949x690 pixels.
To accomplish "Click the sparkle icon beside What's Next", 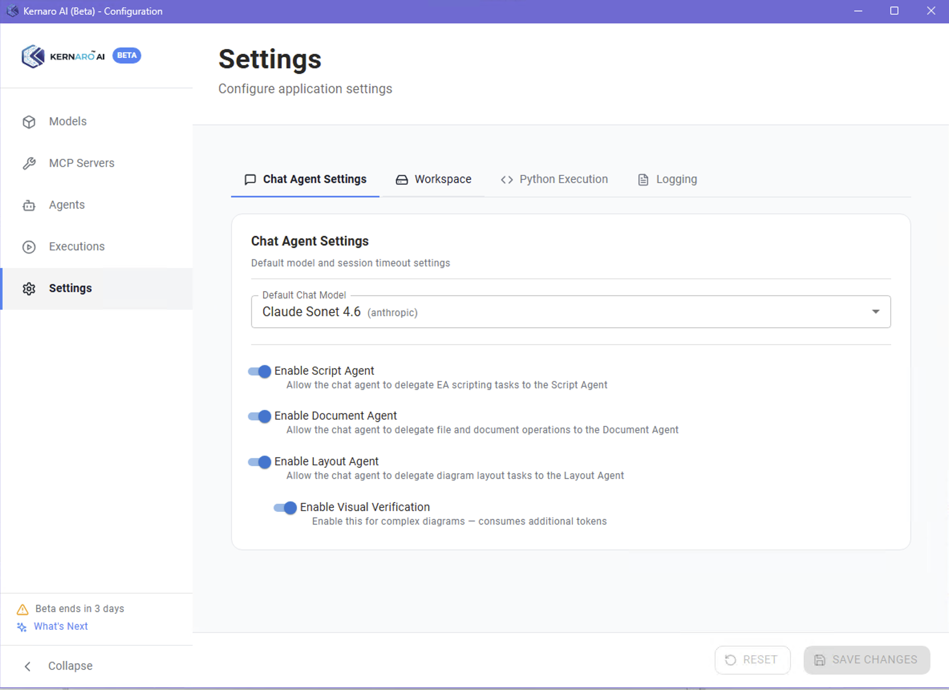I will point(22,627).
